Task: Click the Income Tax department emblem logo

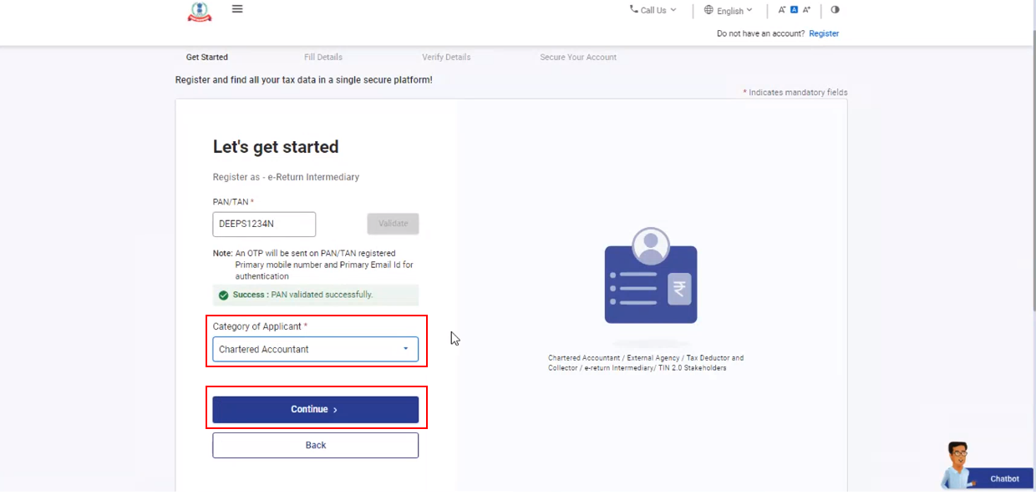Action: 199,12
